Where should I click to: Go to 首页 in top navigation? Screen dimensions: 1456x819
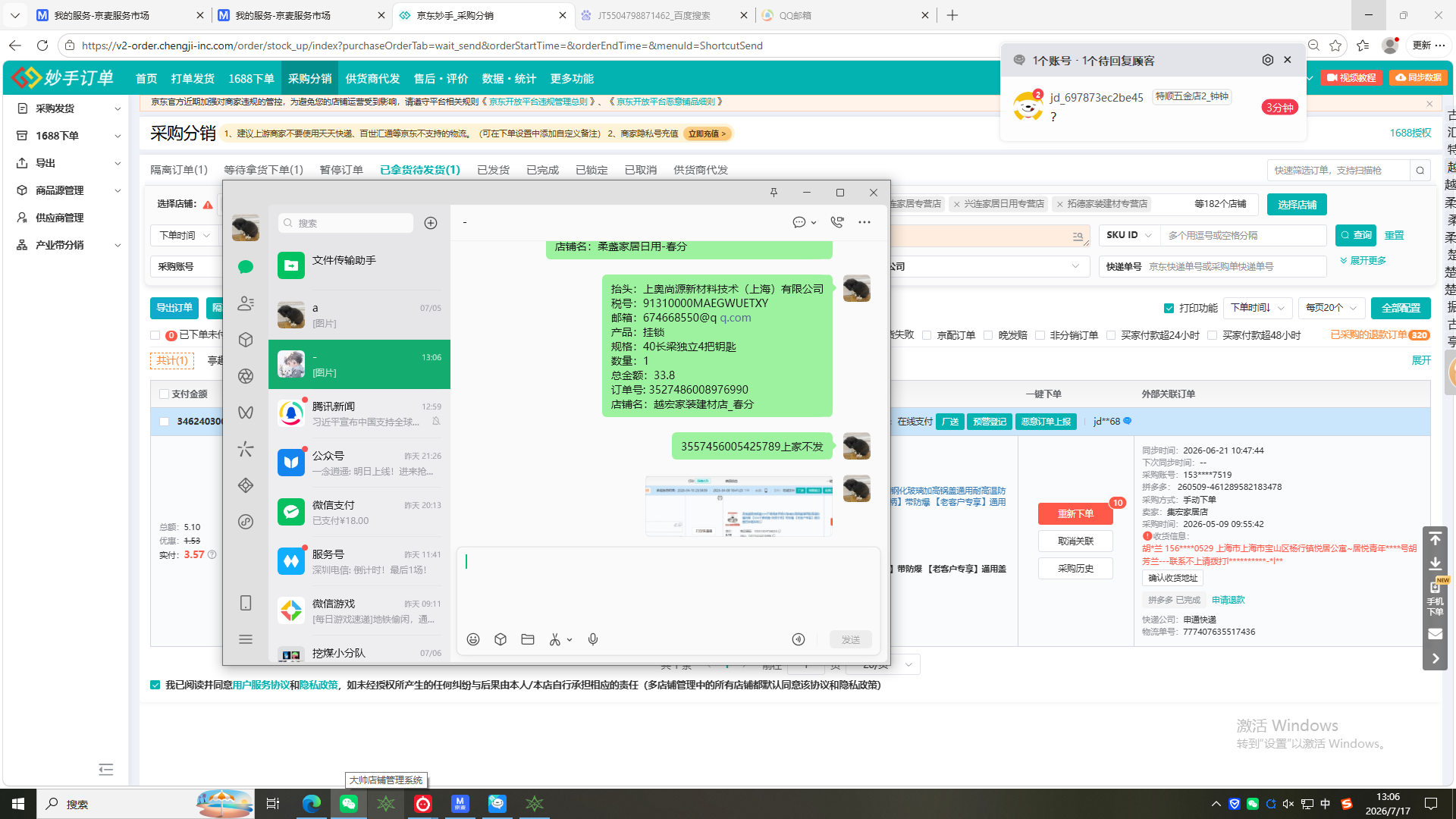click(x=146, y=79)
